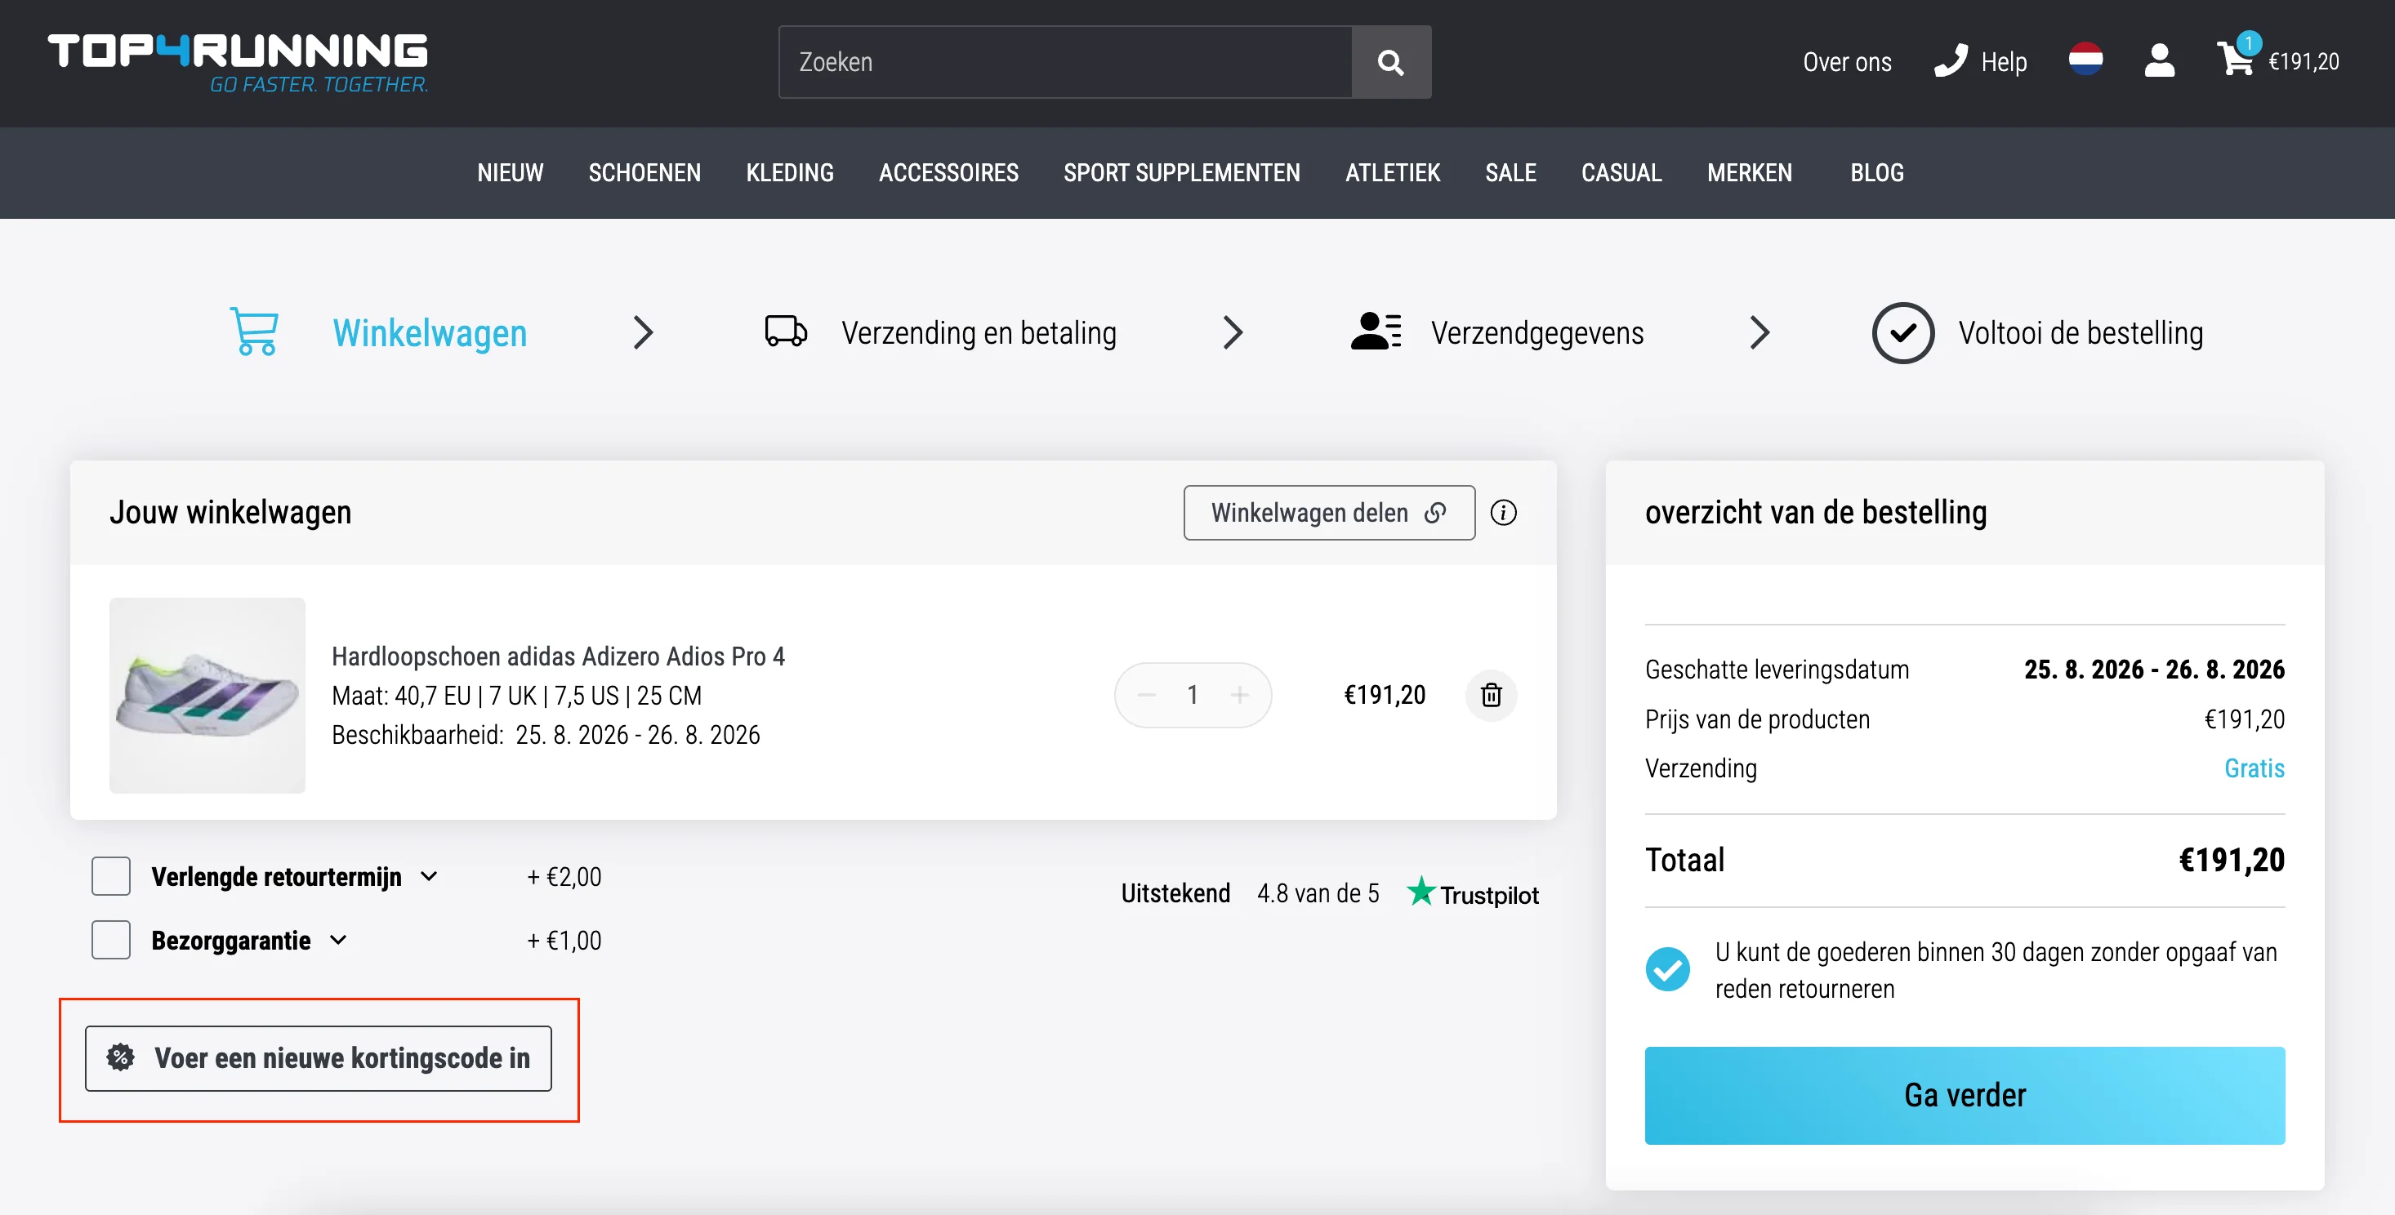The height and width of the screenshot is (1215, 2395).
Task: Go to the SALE menu
Action: [x=1510, y=173]
